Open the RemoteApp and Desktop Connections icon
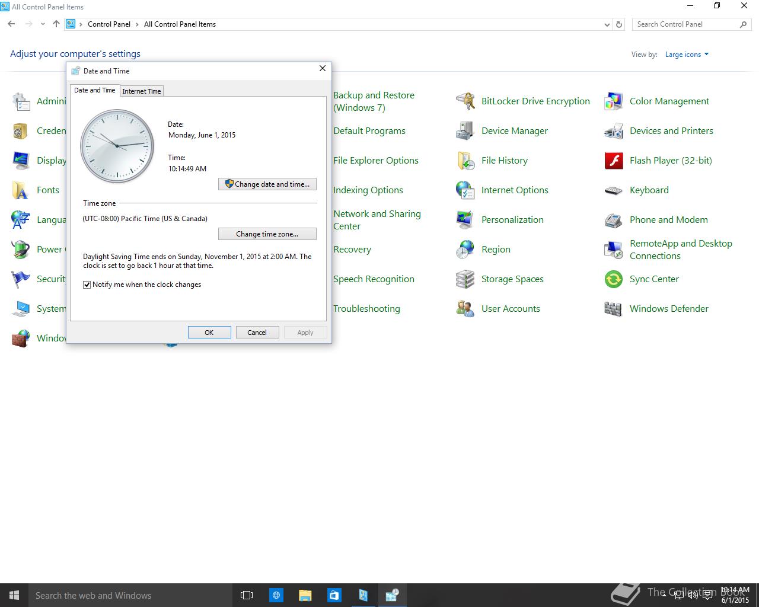 pyautogui.click(x=614, y=250)
